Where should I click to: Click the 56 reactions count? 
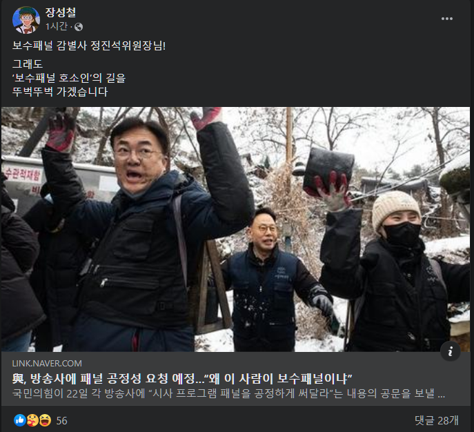pos(61,420)
